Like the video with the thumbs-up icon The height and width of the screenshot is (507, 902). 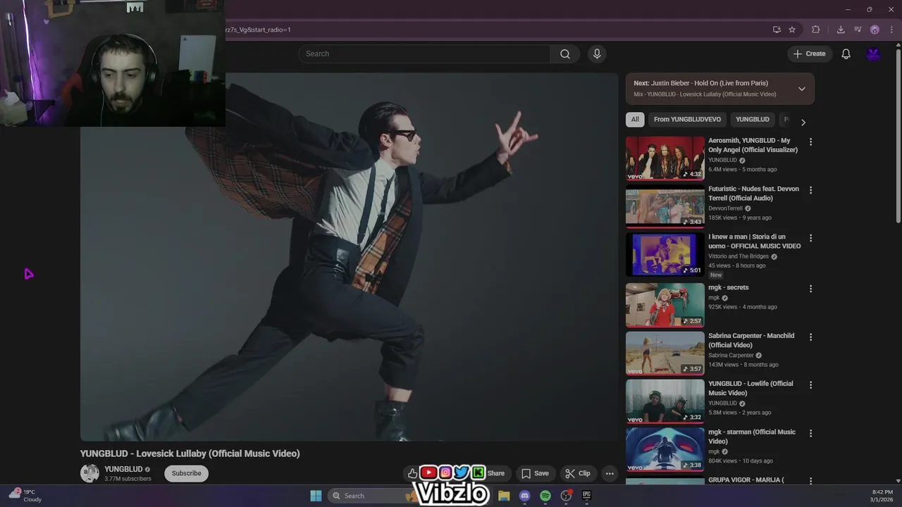412,473
